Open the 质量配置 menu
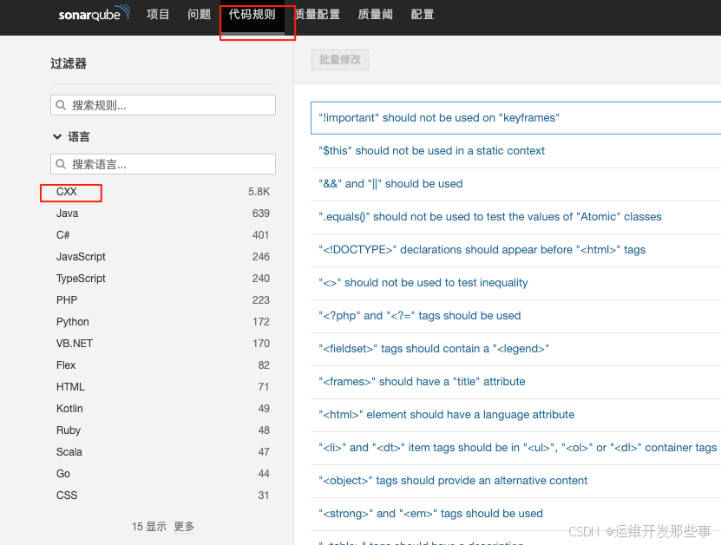 (318, 14)
